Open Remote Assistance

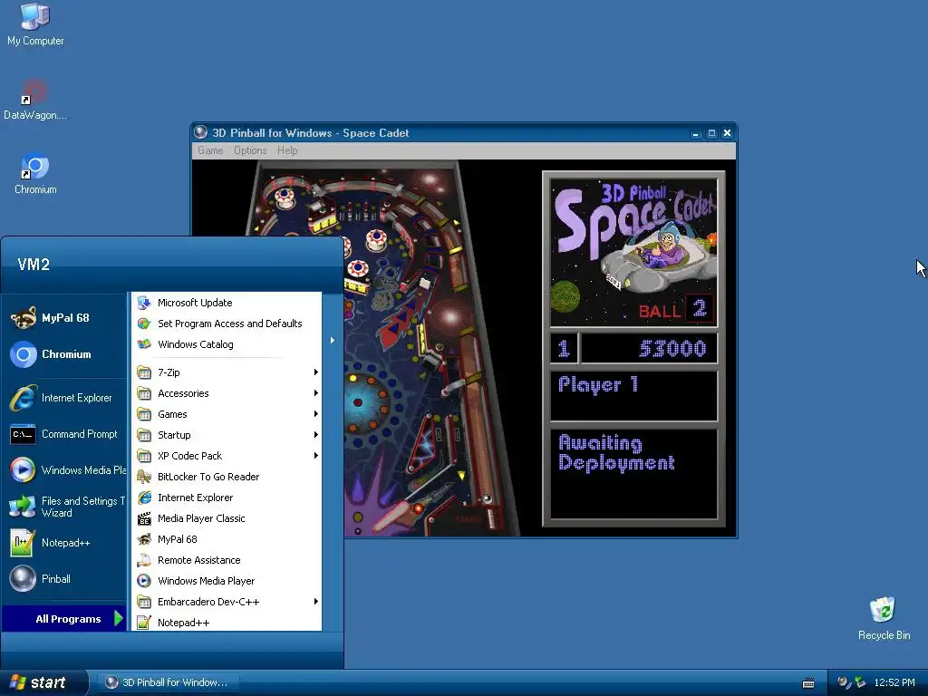(x=227, y=560)
